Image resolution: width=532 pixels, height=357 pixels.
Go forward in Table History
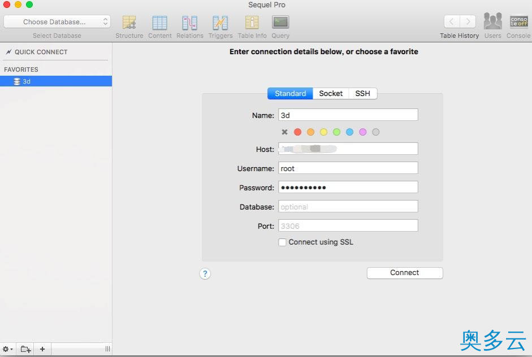(x=468, y=21)
